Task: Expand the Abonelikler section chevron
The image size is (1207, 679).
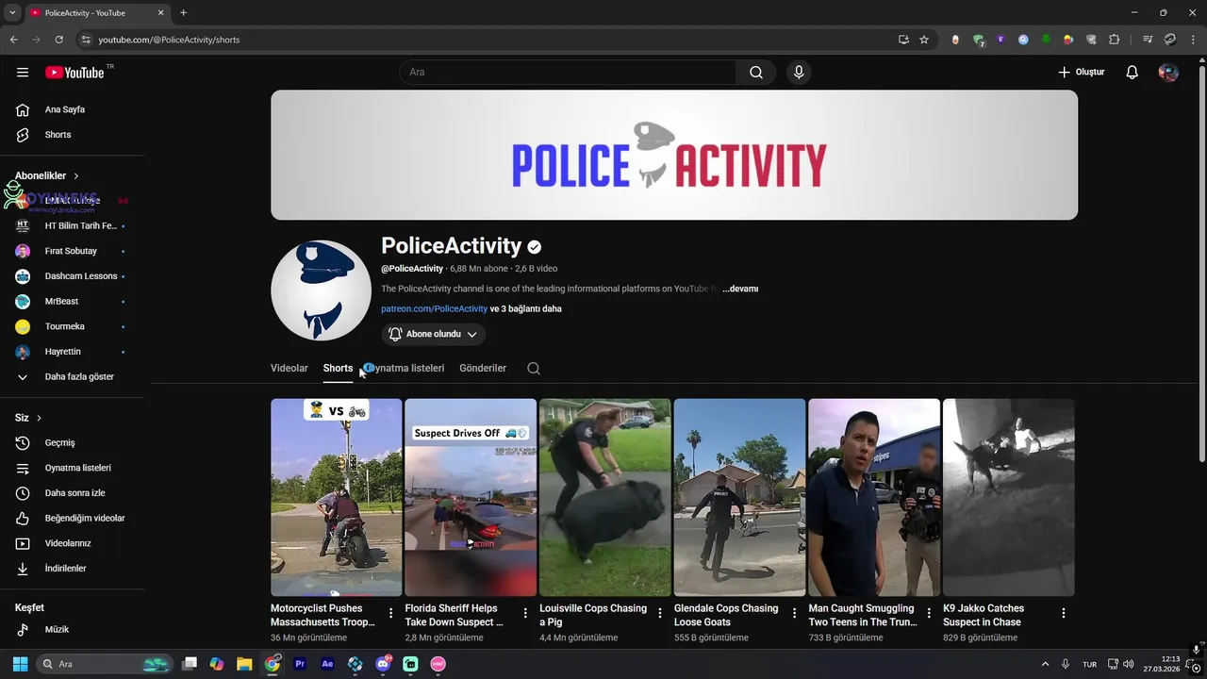Action: [x=76, y=176]
